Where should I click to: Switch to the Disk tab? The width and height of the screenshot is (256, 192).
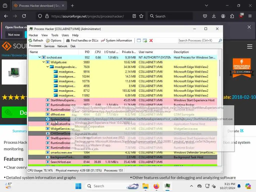(x=73, y=46)
